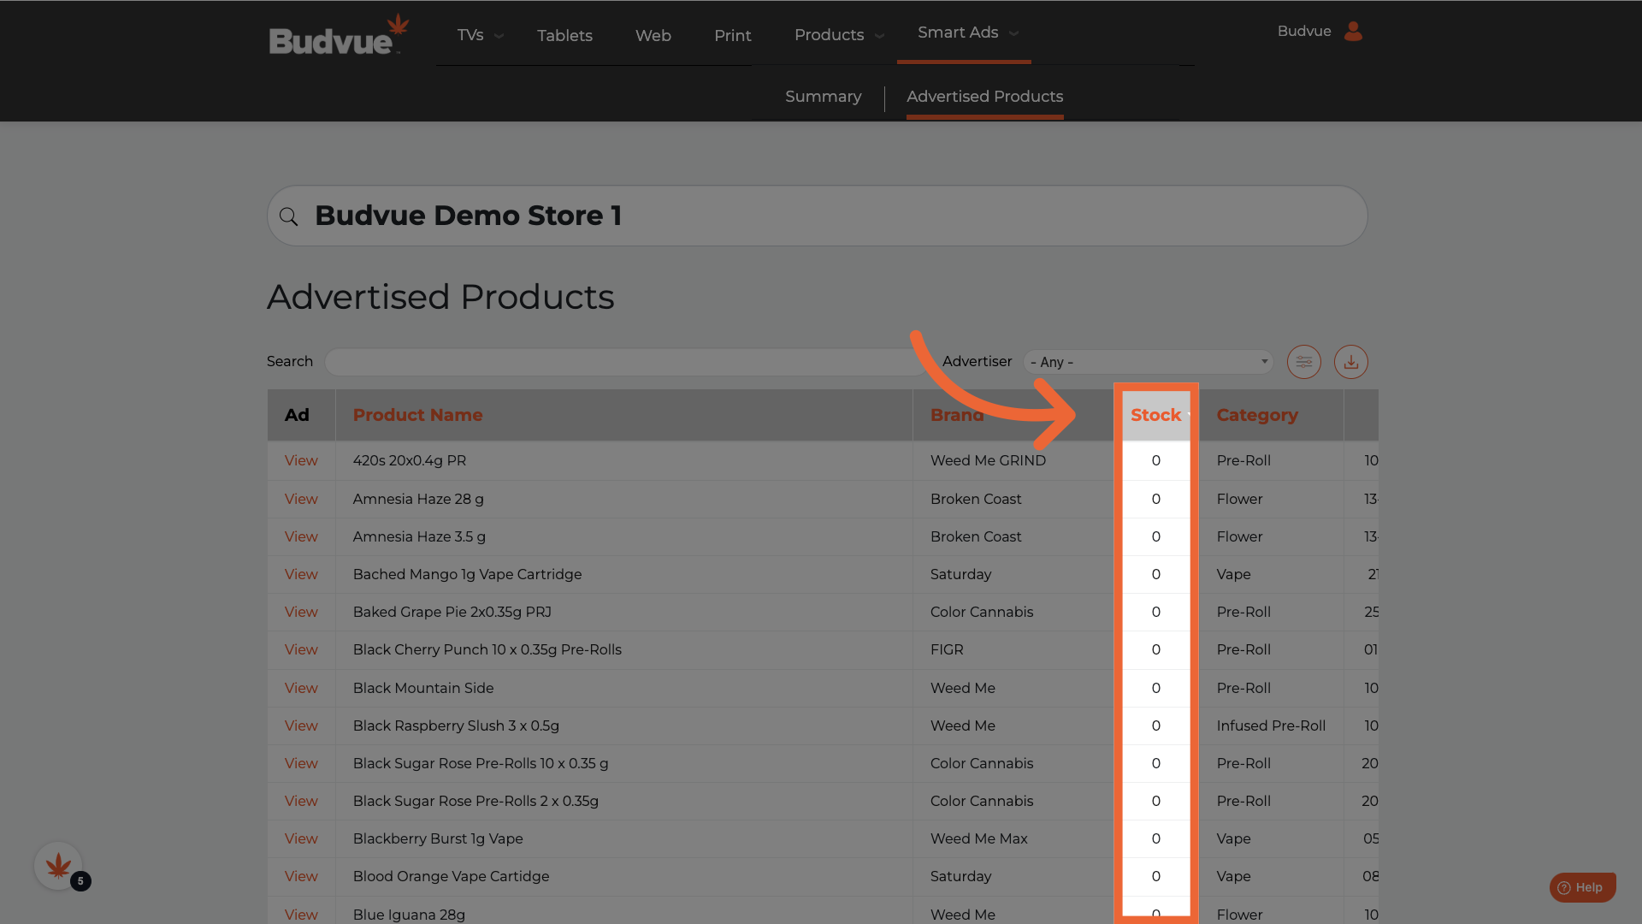
Task: Expand the Smart Ads menu chevron
Action: pyautogui.click(x=1014, y=33)
